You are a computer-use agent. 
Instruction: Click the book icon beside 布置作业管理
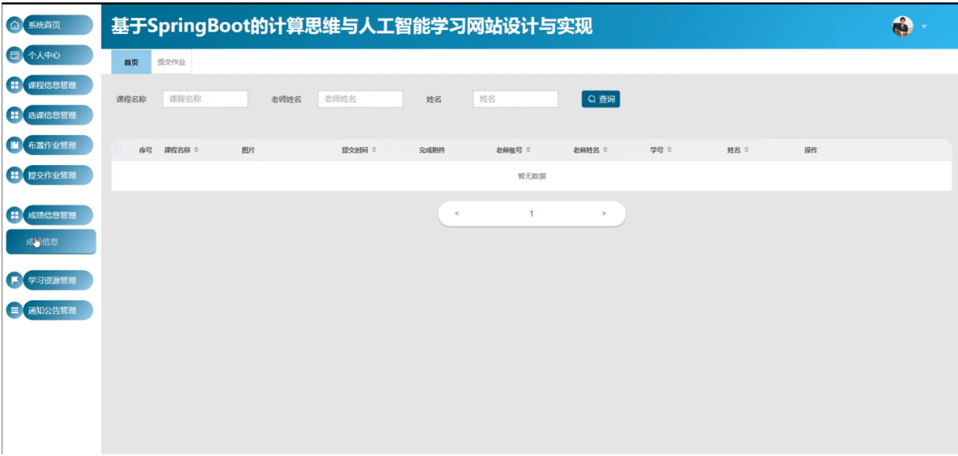coord(15,145)
